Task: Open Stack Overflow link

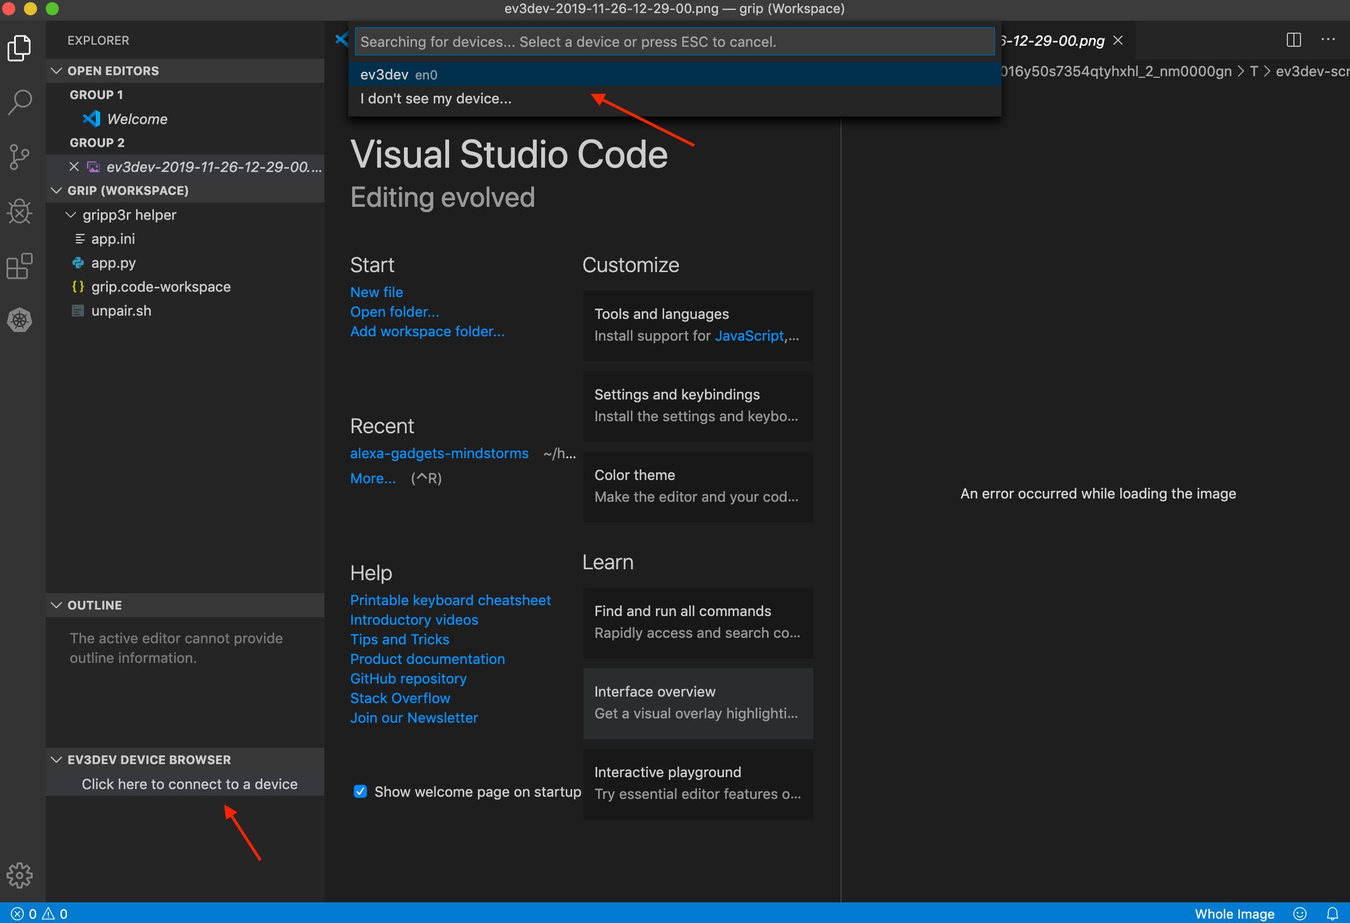Action: pyautogui.click(x=400, y=698)
